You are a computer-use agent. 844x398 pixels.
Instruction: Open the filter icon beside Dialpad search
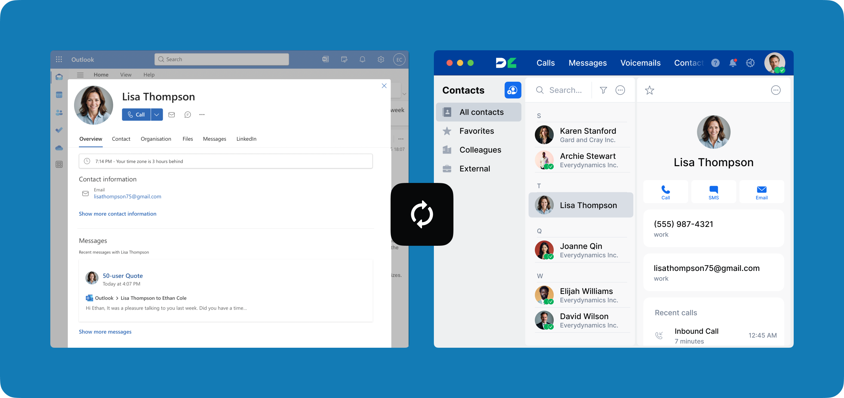point(603,90)
